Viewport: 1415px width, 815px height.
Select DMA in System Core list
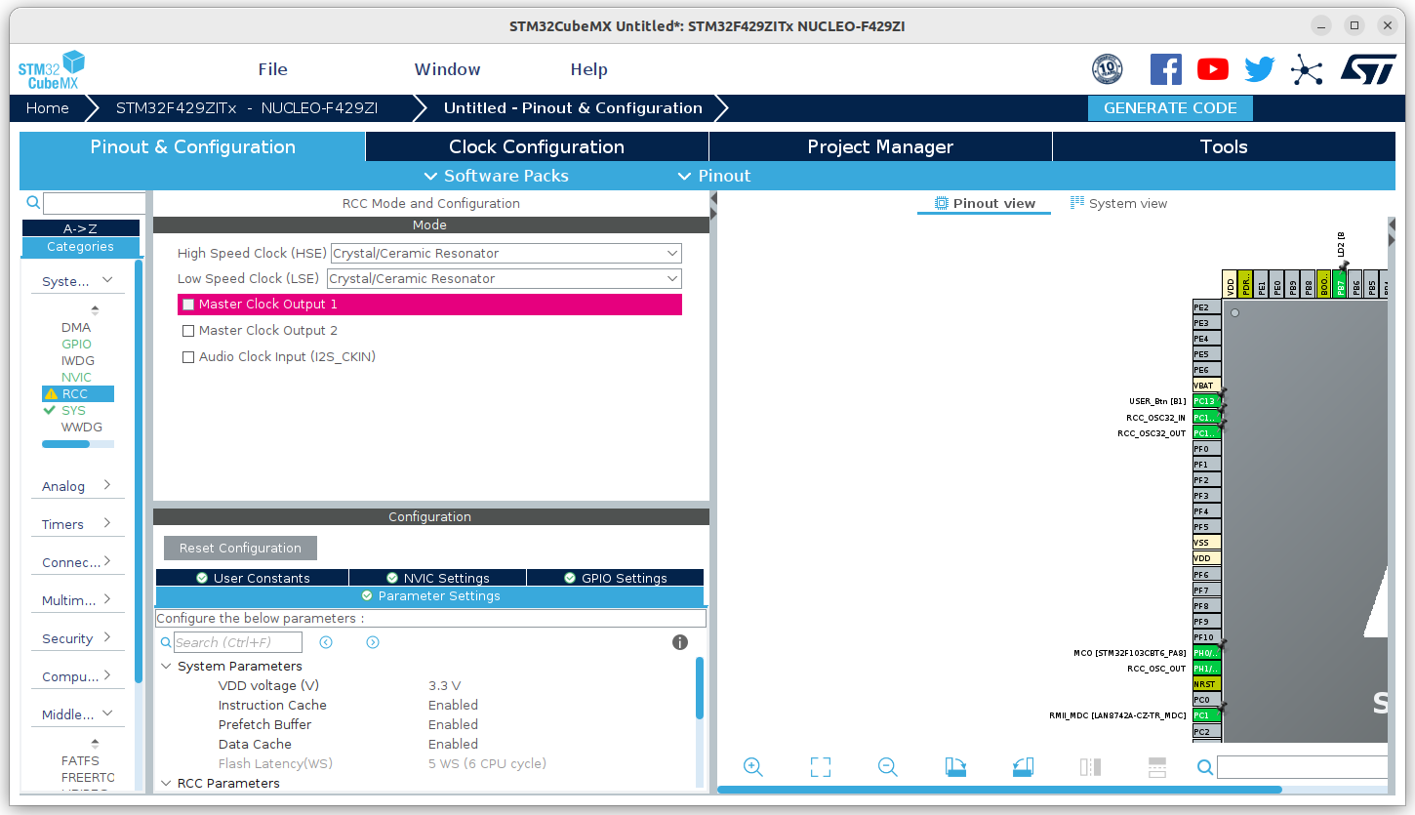(x=76, y=328)
